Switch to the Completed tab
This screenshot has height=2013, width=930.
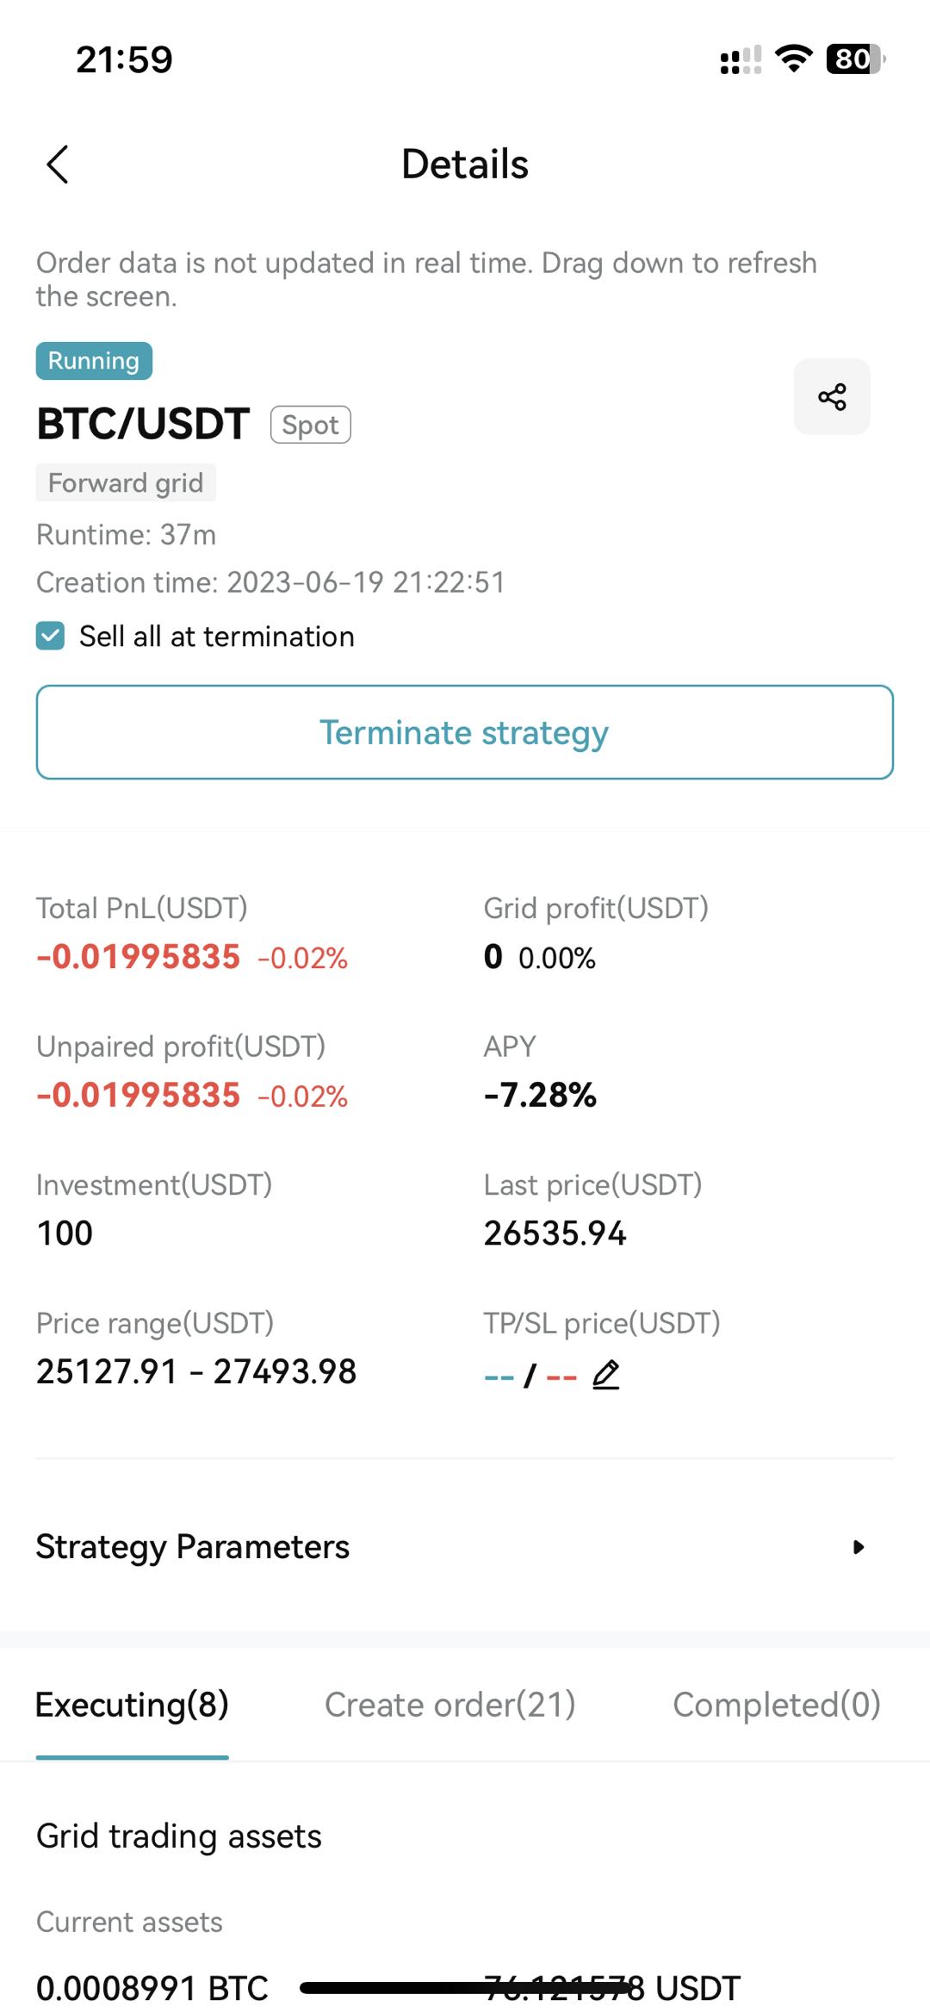[776, 1705]
